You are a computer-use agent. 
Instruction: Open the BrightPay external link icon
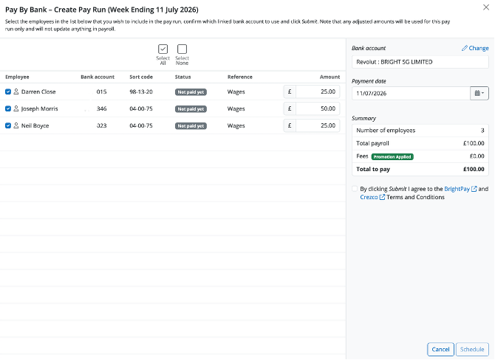pos(474,189)
